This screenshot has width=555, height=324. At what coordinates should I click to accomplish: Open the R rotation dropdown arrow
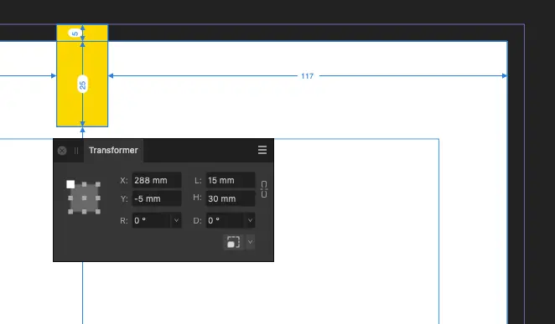point(176,220)
